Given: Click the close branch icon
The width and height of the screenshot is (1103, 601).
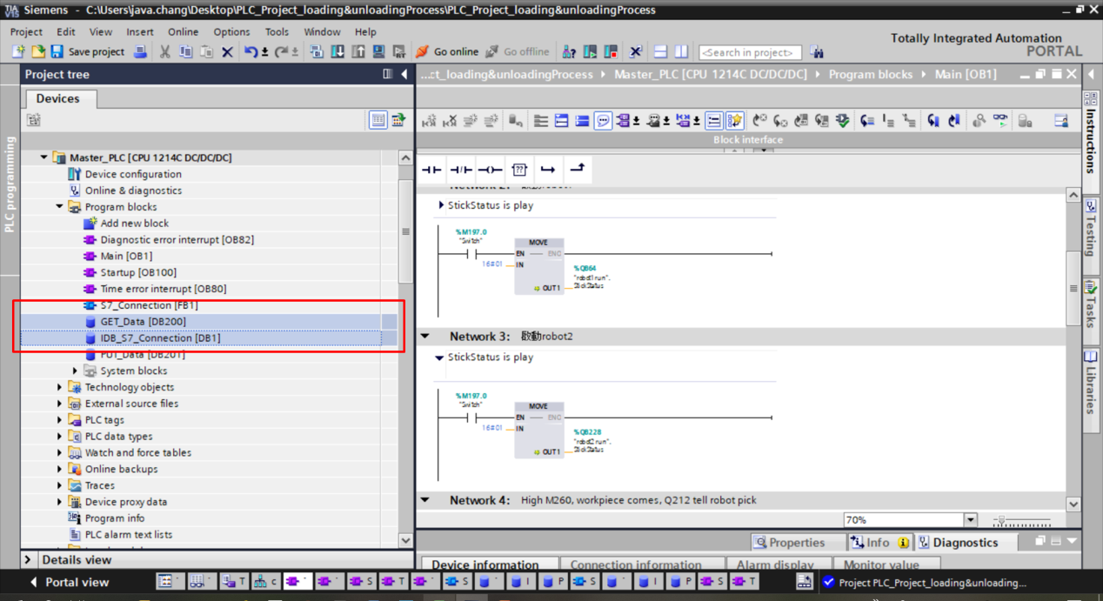Looking at the screenshot, I should [x=578, y=170].
